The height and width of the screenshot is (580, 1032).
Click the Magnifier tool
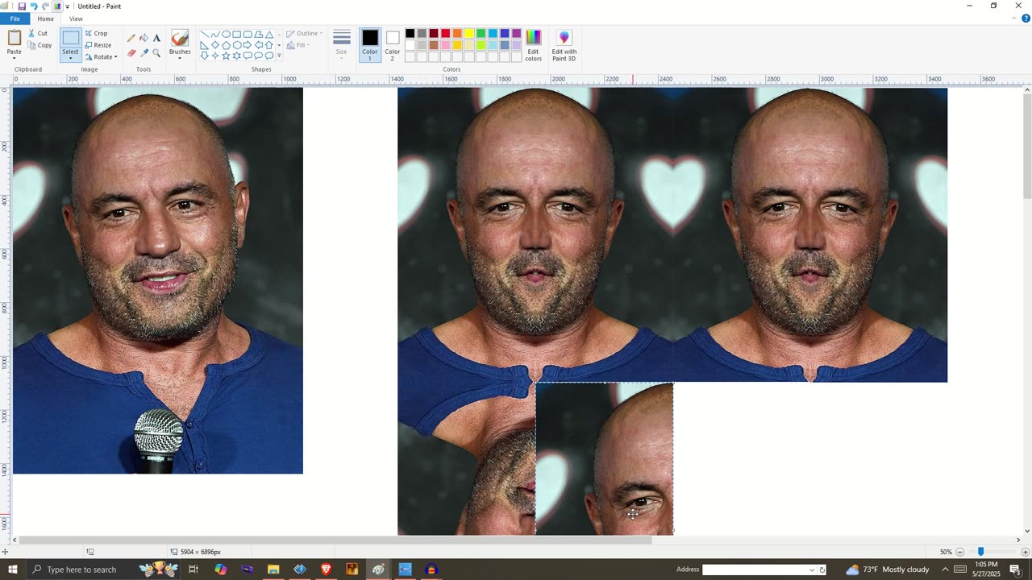[x=156, y=53]
